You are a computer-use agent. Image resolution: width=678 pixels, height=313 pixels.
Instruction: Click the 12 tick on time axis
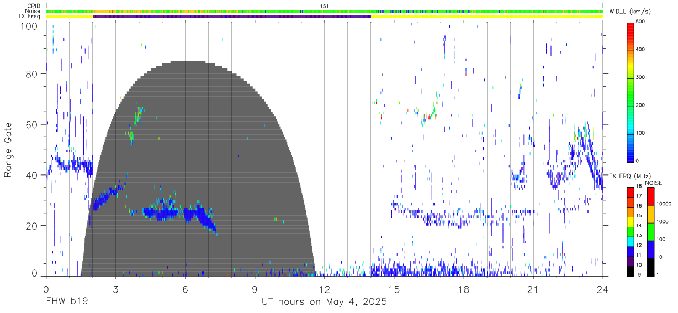324,289
